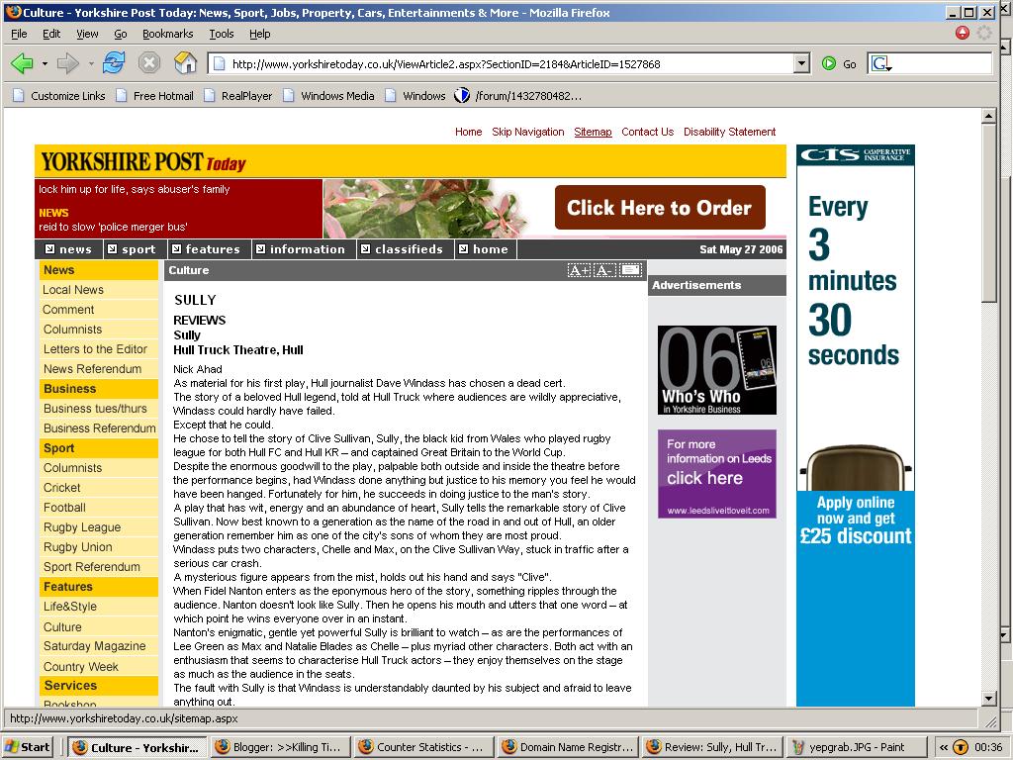Click the Click Here to Order banner button

coord(660,208)
